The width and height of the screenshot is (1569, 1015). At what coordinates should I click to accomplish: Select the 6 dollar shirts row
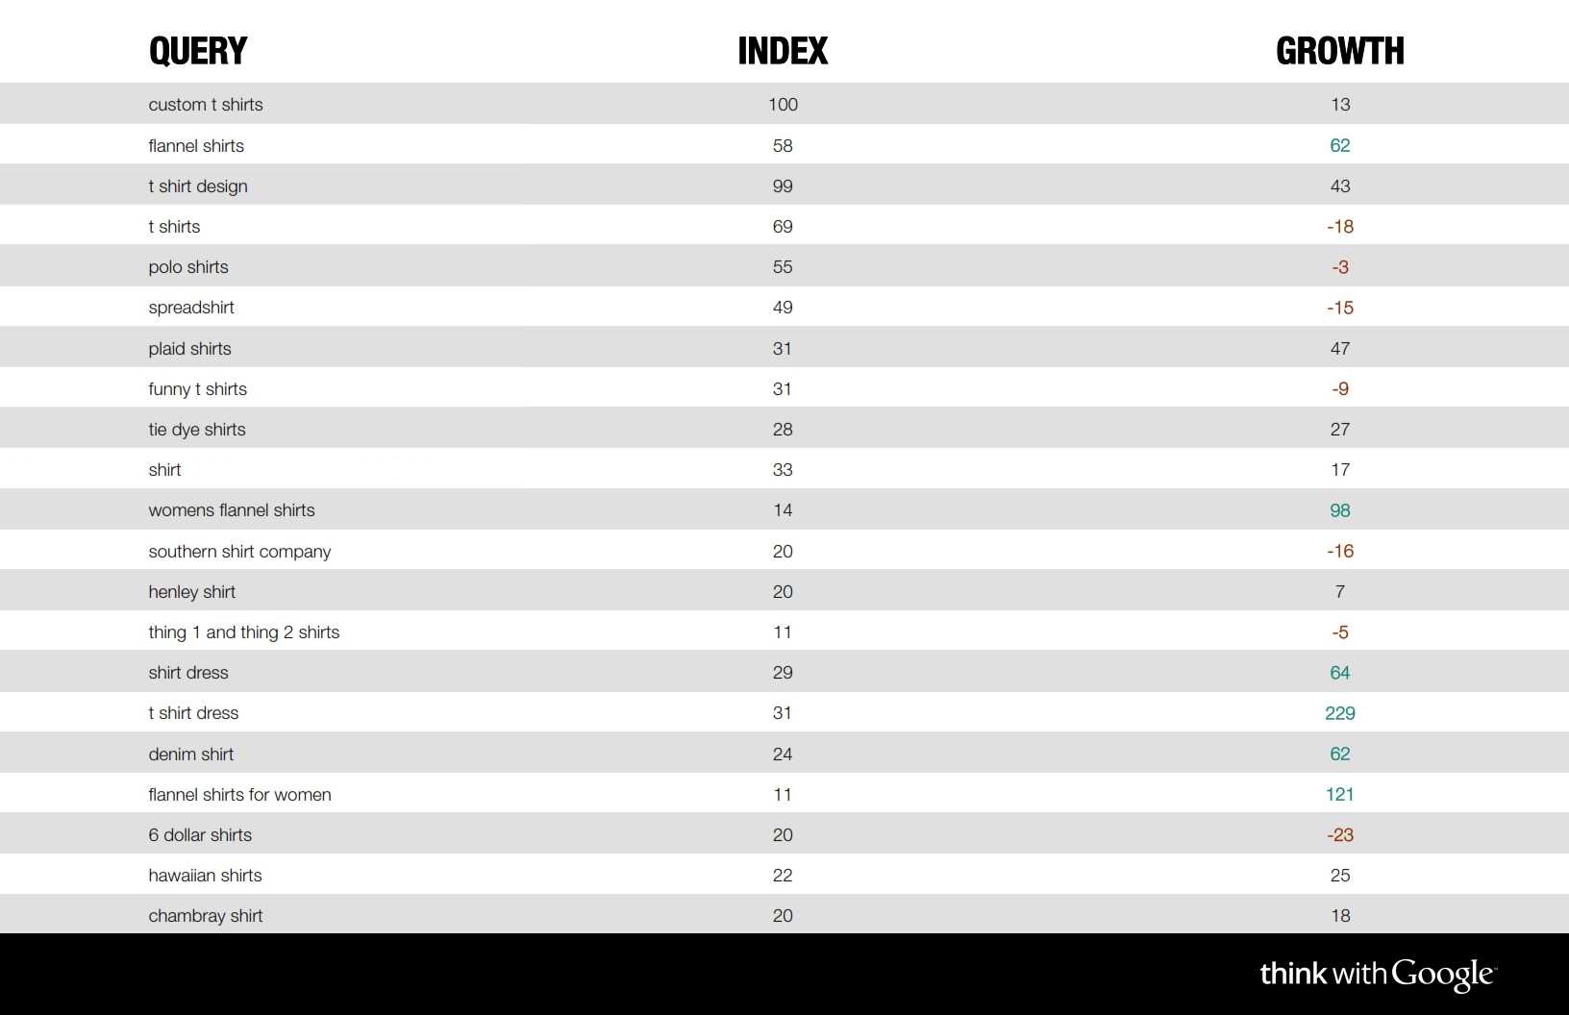pos(784,834)
